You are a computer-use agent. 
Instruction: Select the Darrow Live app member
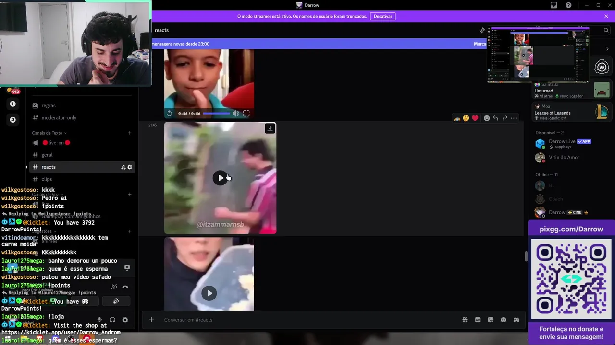click(572, 143)
